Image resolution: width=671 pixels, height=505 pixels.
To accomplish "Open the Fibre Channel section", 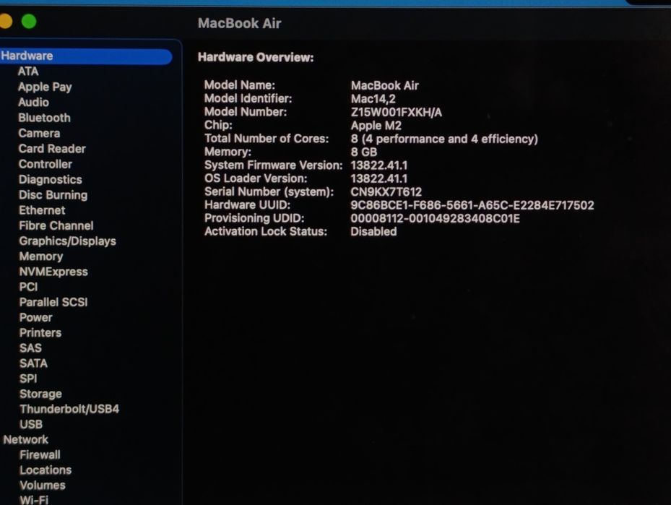I will (56, 225).
